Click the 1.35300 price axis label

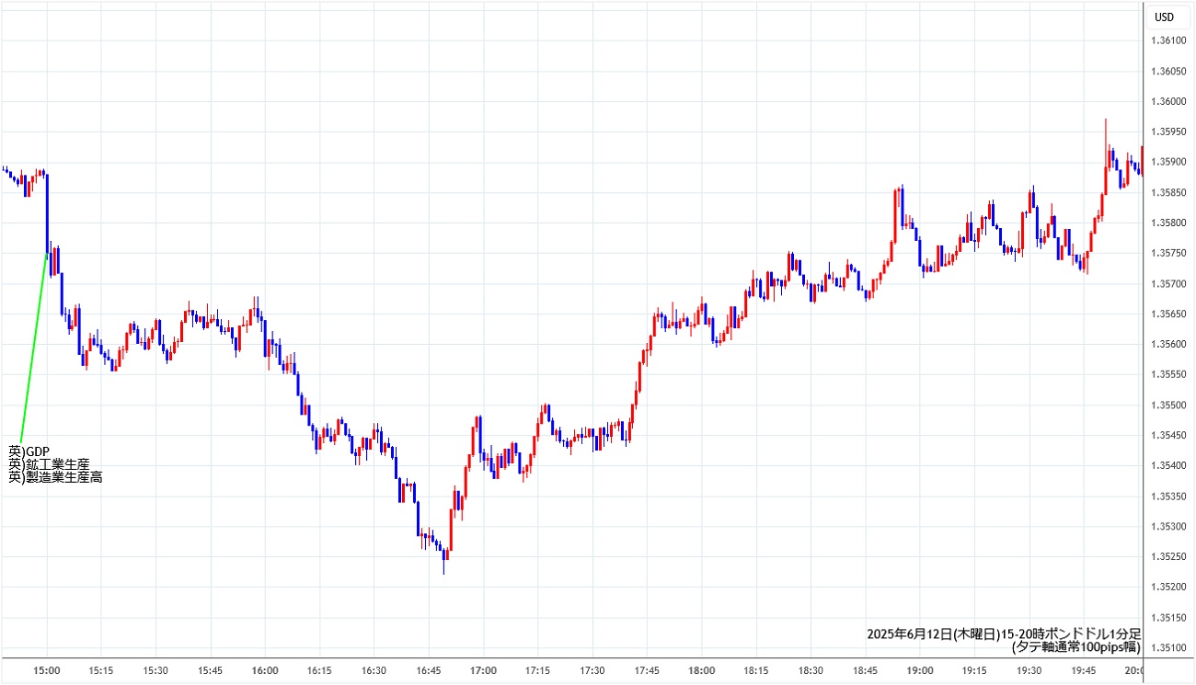[1170, 526]
